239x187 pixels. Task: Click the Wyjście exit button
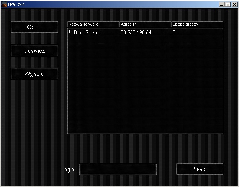click(x=34, y=73)
